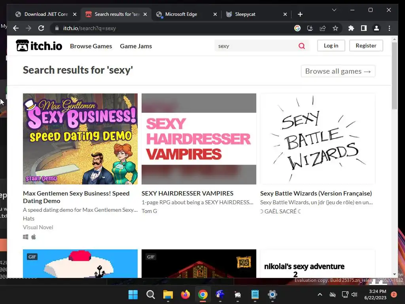The image size is (405, 304).
Task: Open the Windows Start menu
Action: tap(133, 294)
